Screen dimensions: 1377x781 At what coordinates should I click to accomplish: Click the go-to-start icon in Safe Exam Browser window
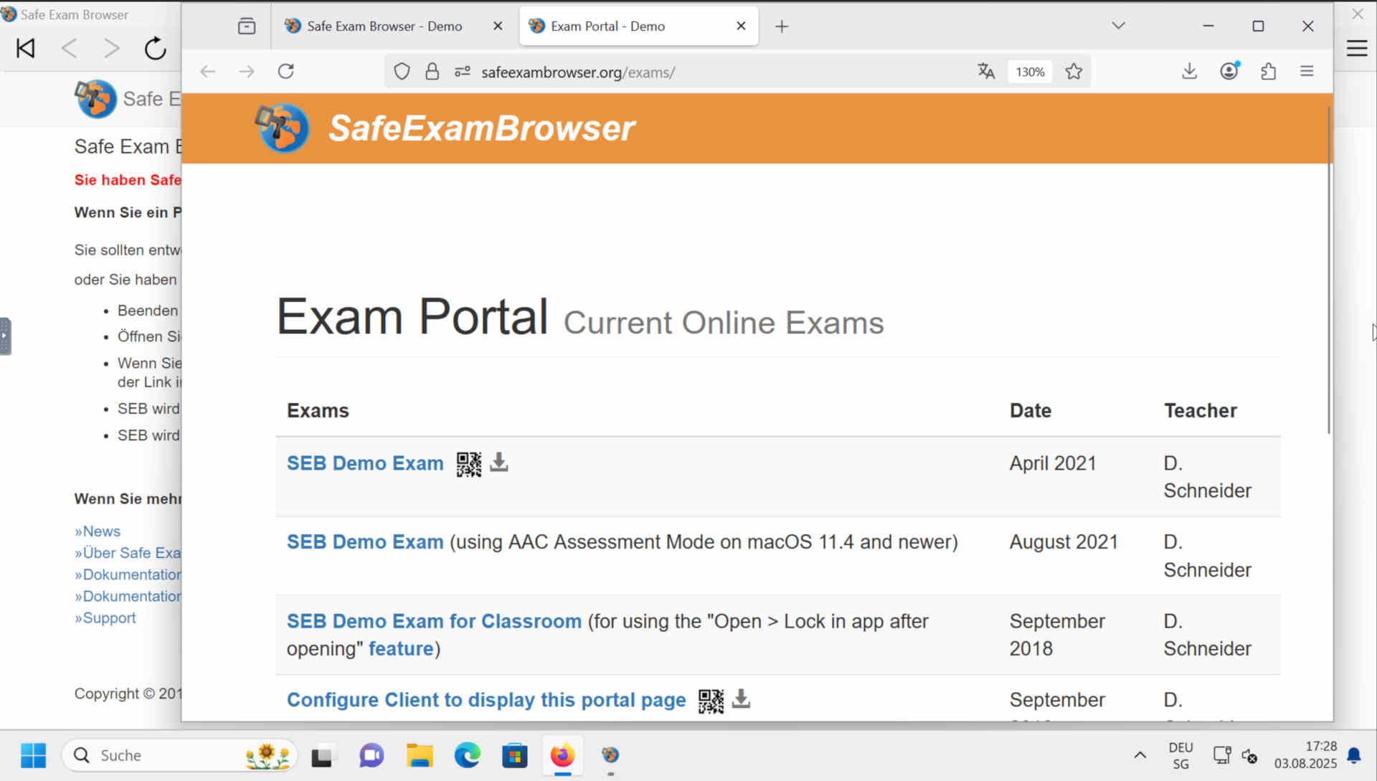pos(26,49)
